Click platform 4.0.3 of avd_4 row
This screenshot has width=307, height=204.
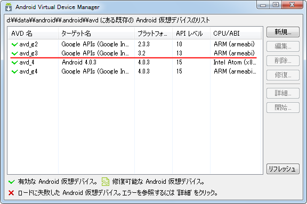tap(144, 62)
